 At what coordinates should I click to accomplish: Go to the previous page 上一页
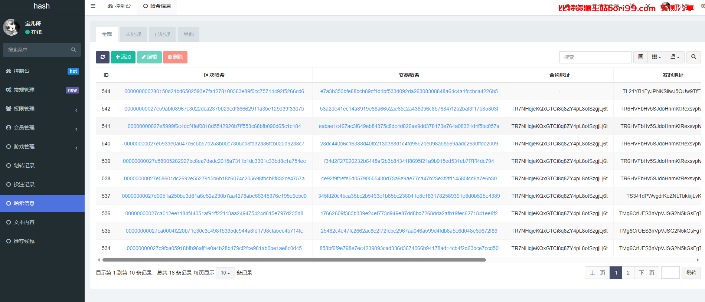click(x=597, y=273)
